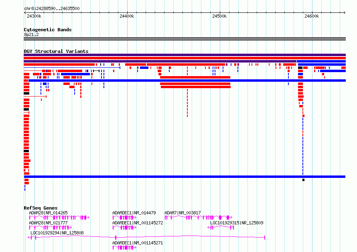The height and width of the screenshot is (252, 357).
Task: Select the LOC101929315|NR_125809 gene label
Action: coord(237,223)
